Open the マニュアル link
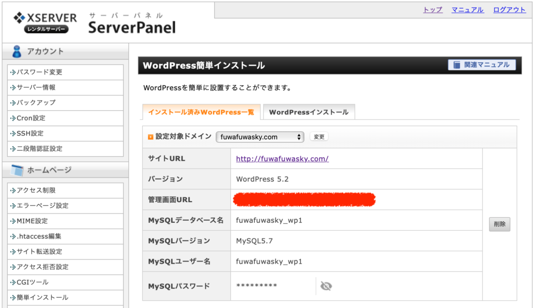The width and height of the screenshot is (536, 308). coord(467,10)
